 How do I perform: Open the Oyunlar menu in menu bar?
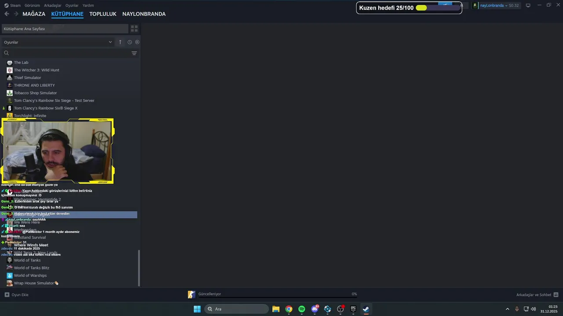[72, 5]
